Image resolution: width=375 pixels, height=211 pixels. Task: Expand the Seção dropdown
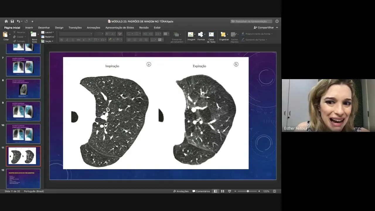(x=47, y=41)
